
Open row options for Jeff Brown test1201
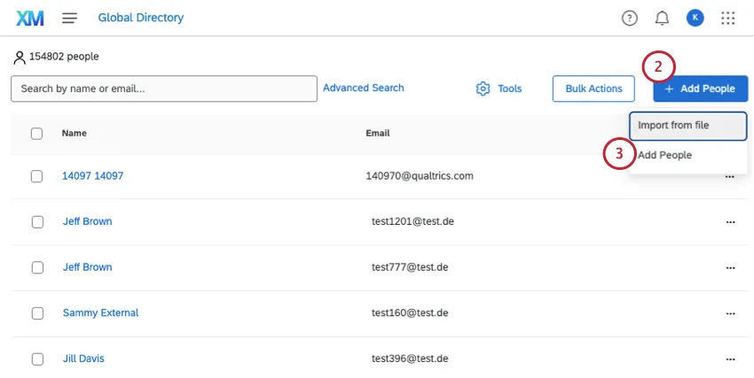click(730, 221)
